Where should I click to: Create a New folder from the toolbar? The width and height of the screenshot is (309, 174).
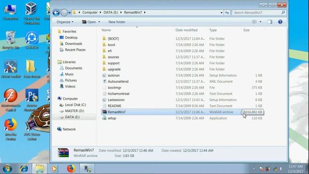pyautogui.click(x=117, y=22)
